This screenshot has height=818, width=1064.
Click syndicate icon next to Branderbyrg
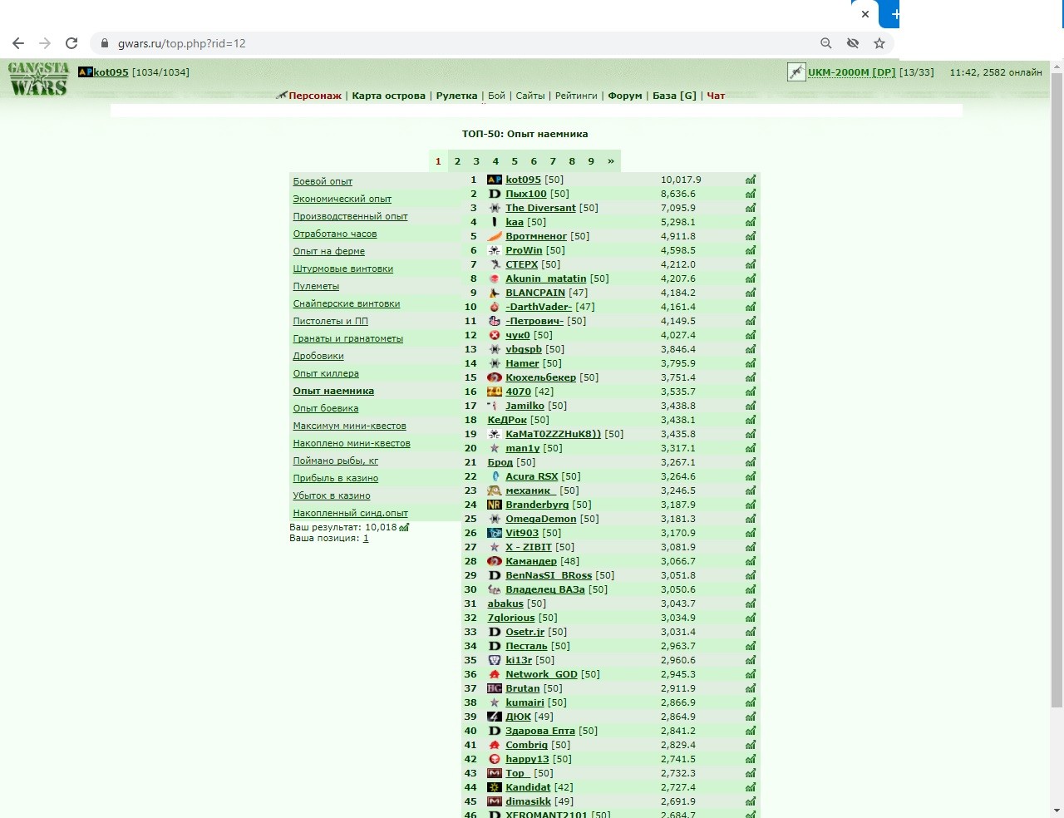click(495, 505)
